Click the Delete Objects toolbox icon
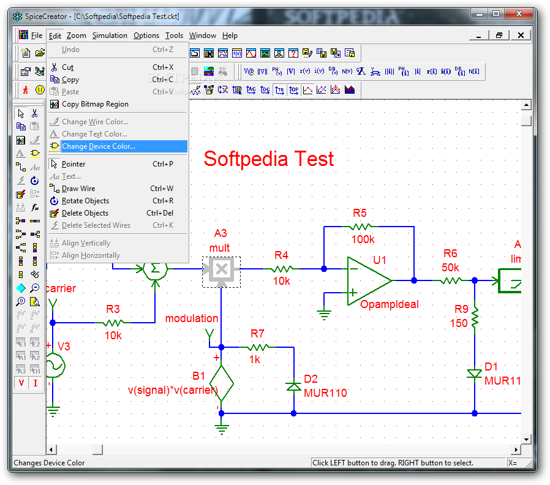This screenshot has height=485, width=550. pos(21,194)
